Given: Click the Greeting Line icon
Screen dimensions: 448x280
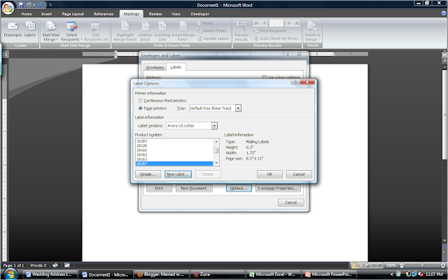Looking at the screenshot, I should 162,31.
